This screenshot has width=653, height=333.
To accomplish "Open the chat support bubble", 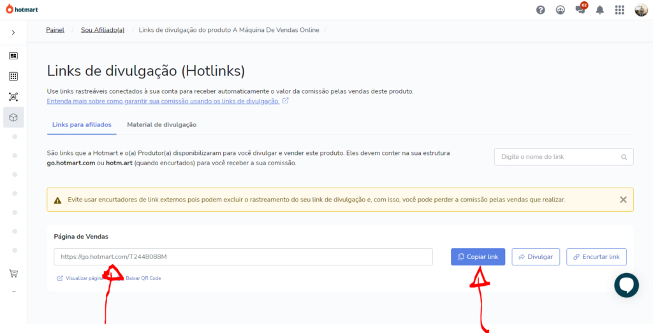I will pyautogui.click(x=626, y=285).
